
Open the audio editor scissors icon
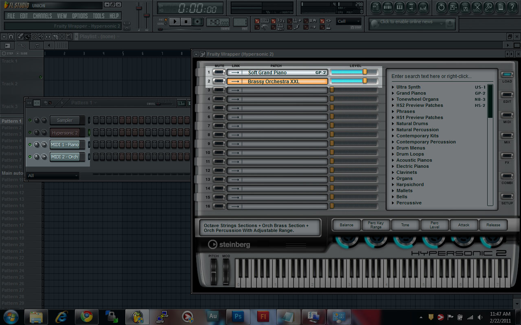tap(477, 7)
